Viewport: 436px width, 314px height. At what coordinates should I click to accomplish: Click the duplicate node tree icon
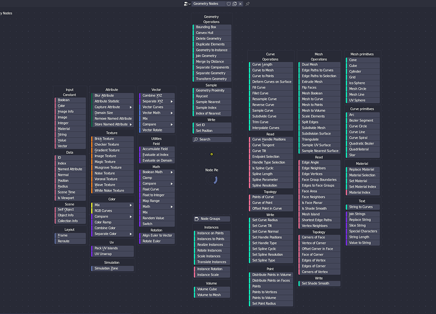pyautogui.click(x=234, y=4)
